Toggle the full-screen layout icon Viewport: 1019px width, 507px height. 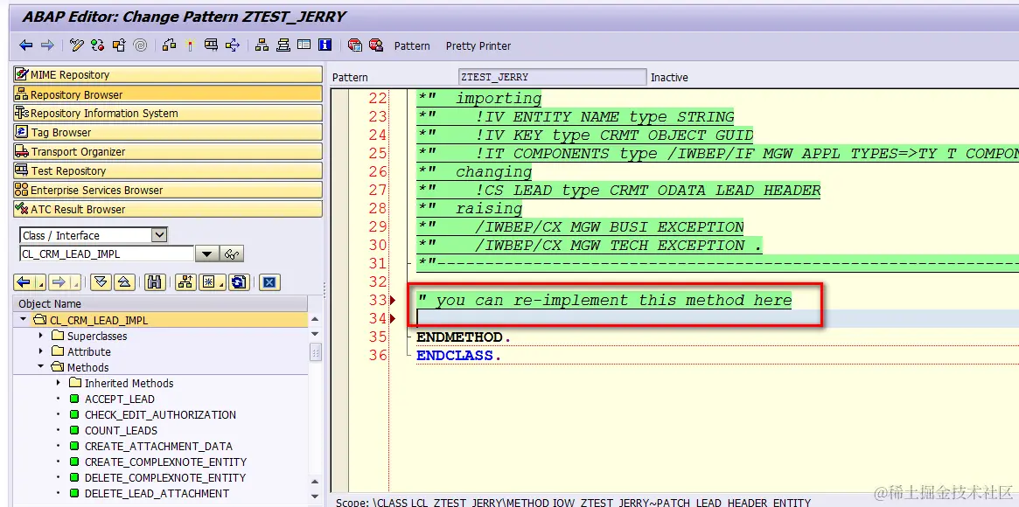point(304,45)
